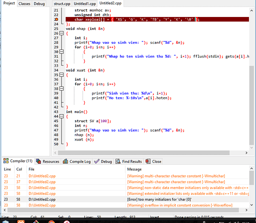Screen dimensions: 256x223
Task: Click the editor horizontal scrollbar thumb
Action: pos(144,153)
